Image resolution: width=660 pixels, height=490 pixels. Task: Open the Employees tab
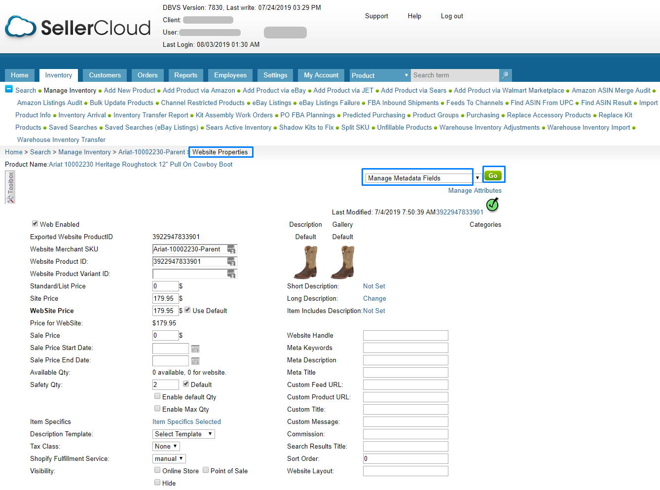click(x=230, y=75)
